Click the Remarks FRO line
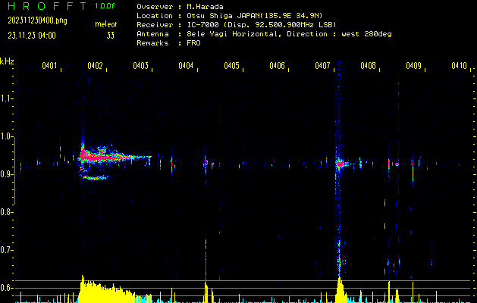Image resolution: width=477 pixels, height=303 pixels. (x=168, y=43)
